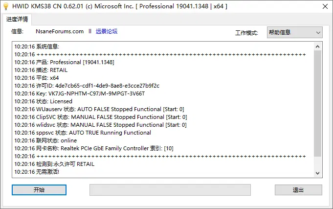Image resolution: width=333 pixels, height=209 pixels.
Task: Select the sppsvc 状态 log line
Action: [83, 133]
